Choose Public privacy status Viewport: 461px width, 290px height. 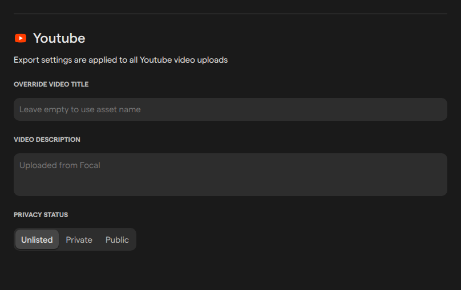click(117, 239)
